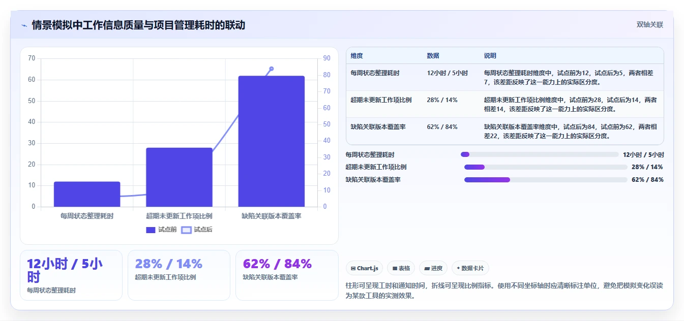Click table value 12小时 / 5小时
The width and height of the screenshot is (684, 321).
pyautogui.click(x=448, y=73)
